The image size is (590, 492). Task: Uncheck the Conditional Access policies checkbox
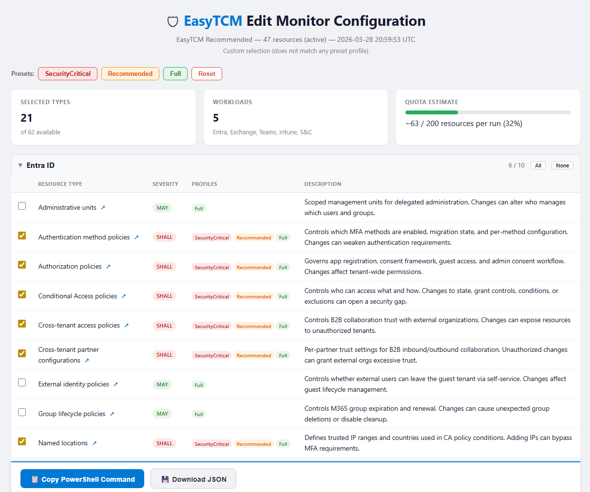(x=22, y=294)
